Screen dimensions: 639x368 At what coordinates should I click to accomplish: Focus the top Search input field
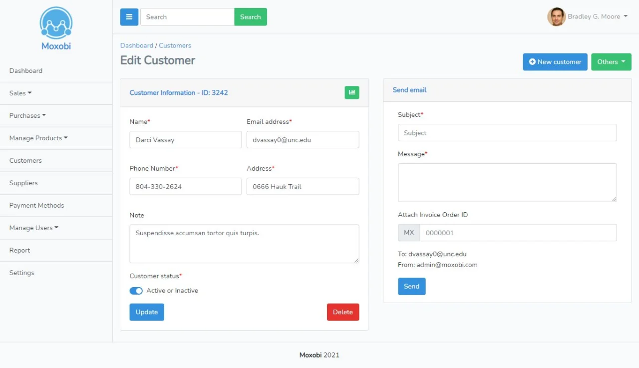[x=187, y=17]
